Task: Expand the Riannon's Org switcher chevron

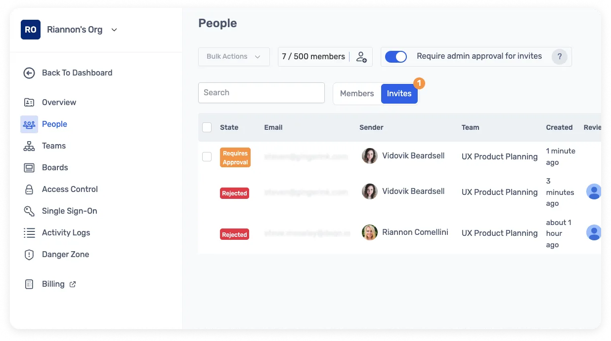Action: point(114,30)
